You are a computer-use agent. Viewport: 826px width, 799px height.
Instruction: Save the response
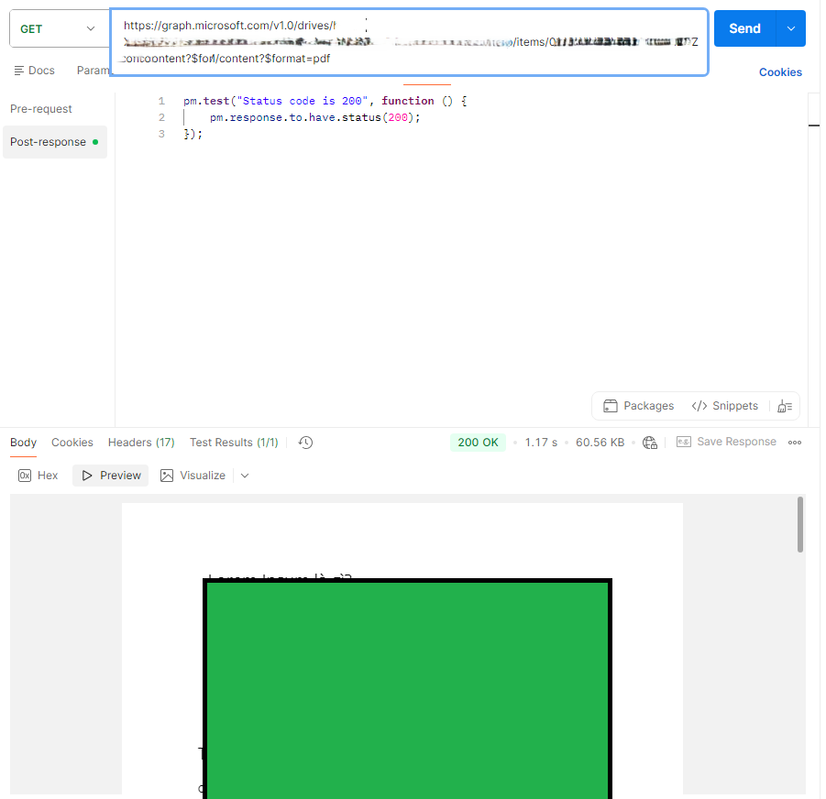point(726,442)
